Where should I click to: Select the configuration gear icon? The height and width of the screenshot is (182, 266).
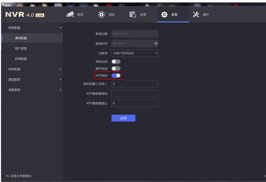[164, 15]
